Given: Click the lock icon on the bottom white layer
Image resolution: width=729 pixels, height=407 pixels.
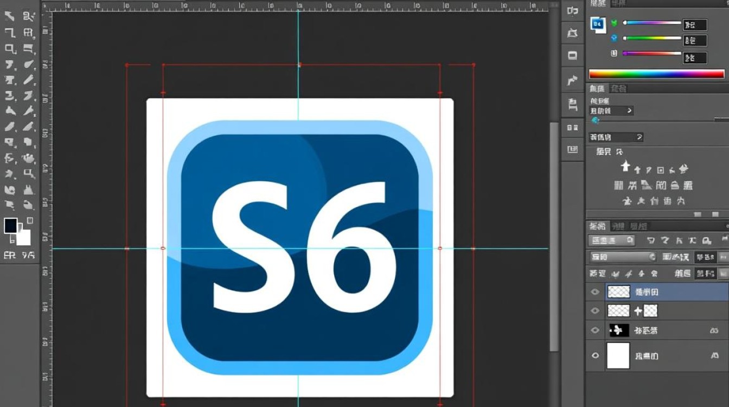Looking at the screenshot, I should click(x=714, y=356).
